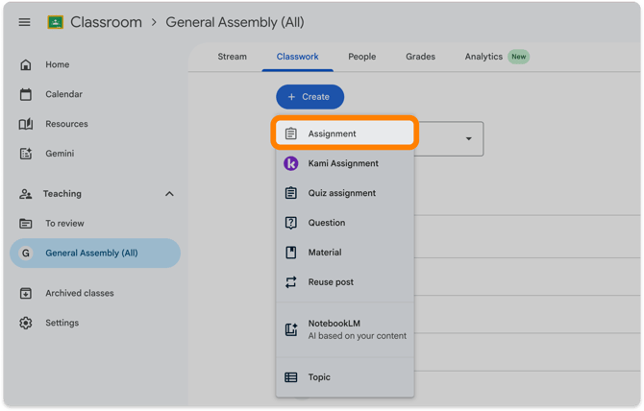Click the Resources book icon
This screenshot has width=644, height=411.
(25, 124)
